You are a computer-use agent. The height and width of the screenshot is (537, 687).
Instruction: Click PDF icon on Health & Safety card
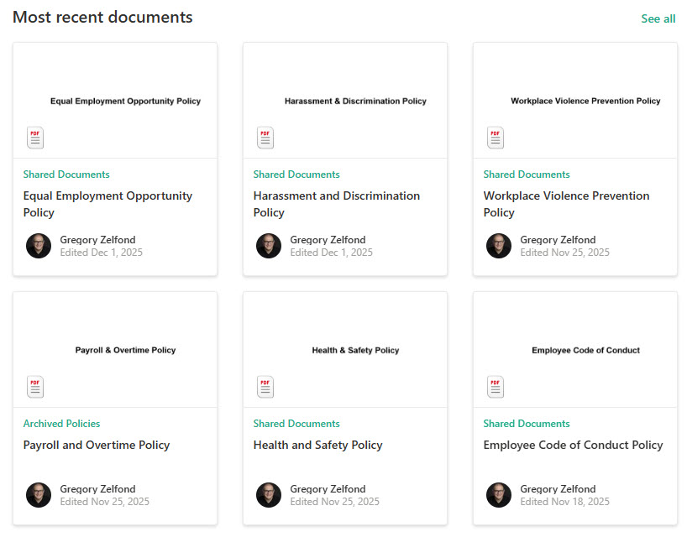click(265, 387)
